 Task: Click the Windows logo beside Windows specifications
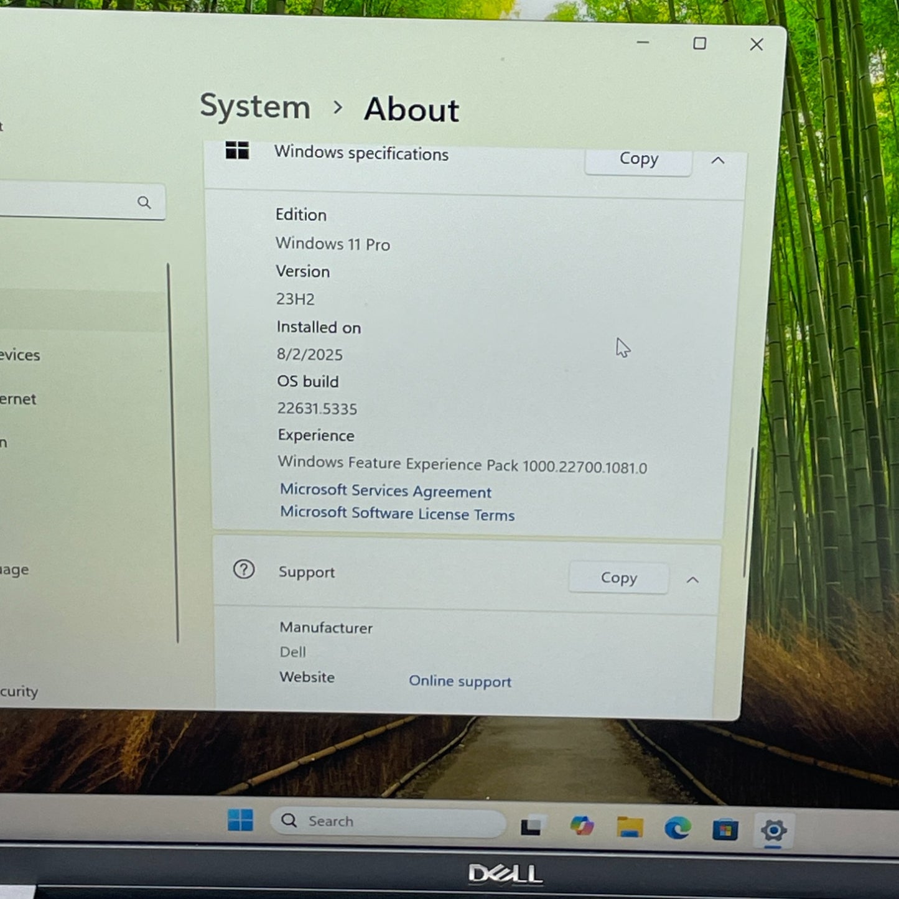pyautogui.click(x=237, y=150)
